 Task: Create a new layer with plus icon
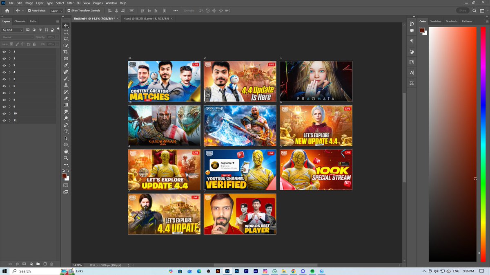tap(45, 264)
